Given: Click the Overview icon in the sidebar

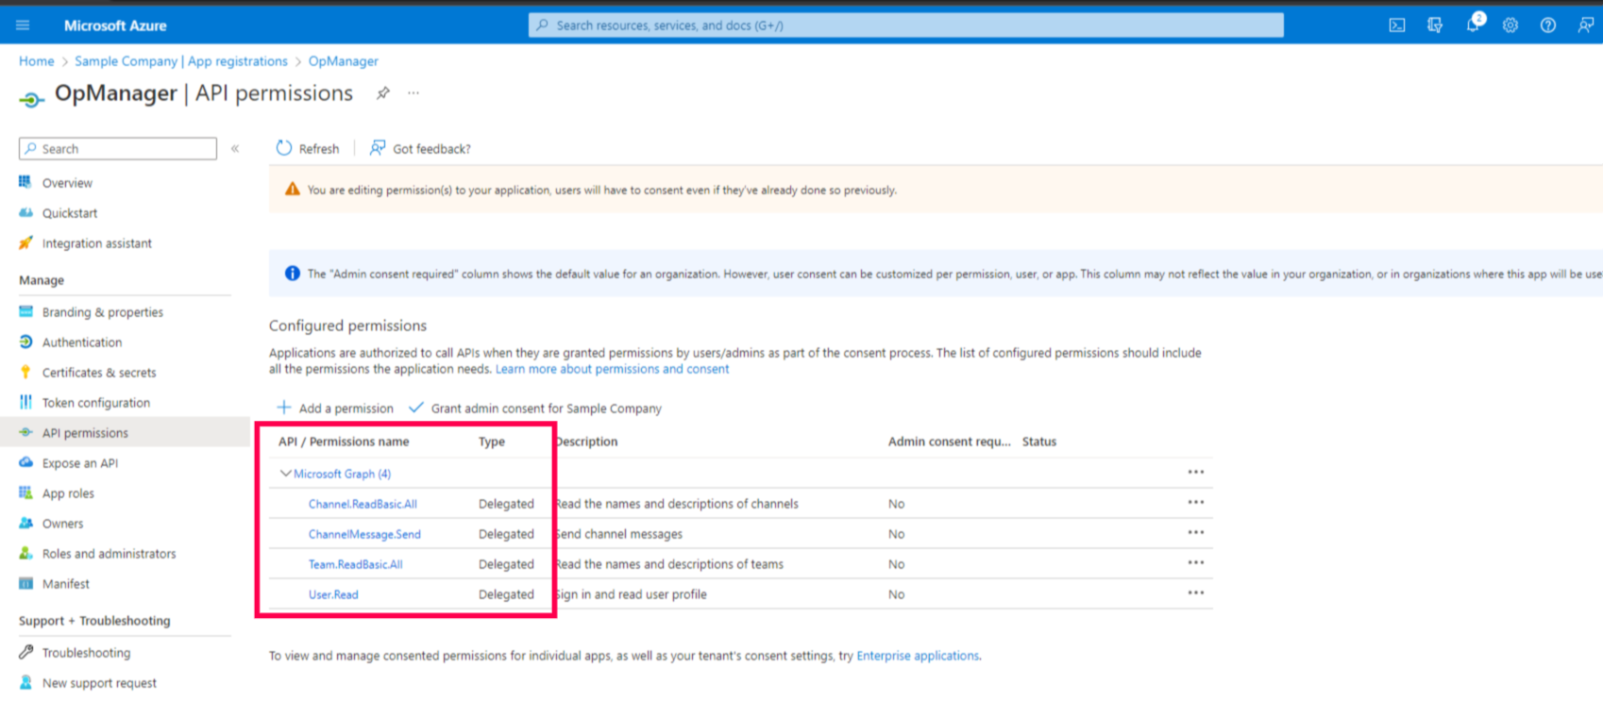Looking at the screenshot, I should tap(25, 182).
